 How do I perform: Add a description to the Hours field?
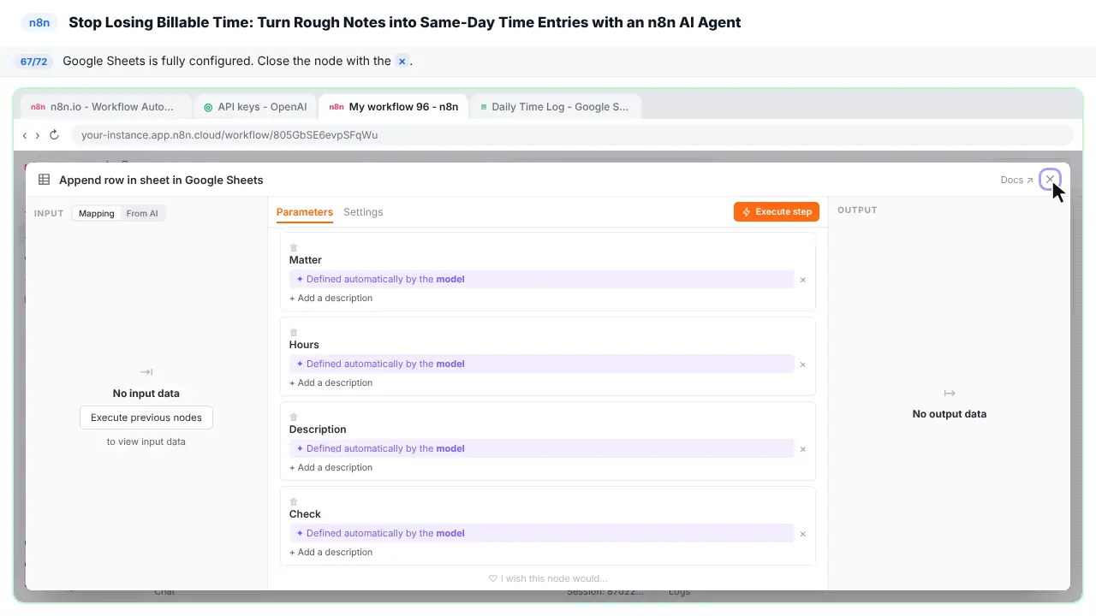[x=331, y=383]
